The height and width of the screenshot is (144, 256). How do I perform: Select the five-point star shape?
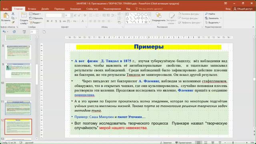pyautogui.click(x=146, y=22)
